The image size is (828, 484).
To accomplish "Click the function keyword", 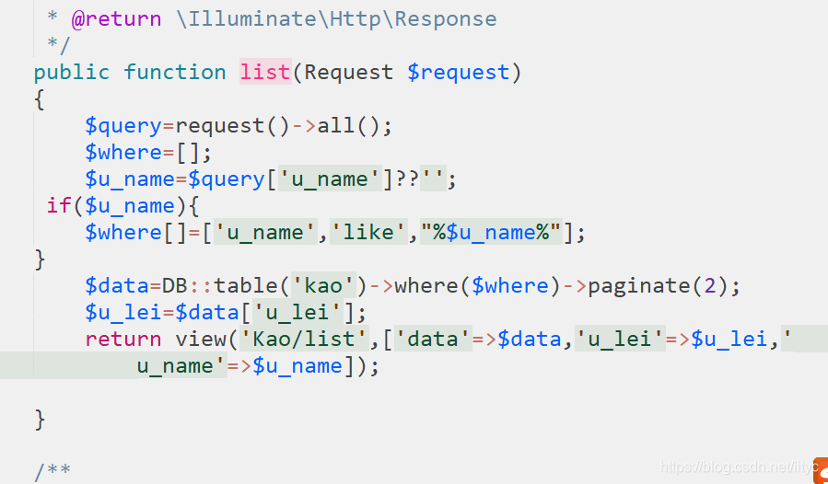I will tap(175, 72).
